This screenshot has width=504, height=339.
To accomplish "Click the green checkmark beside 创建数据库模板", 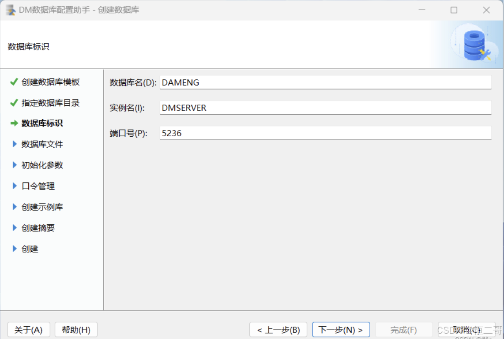I will pos(14,82).
